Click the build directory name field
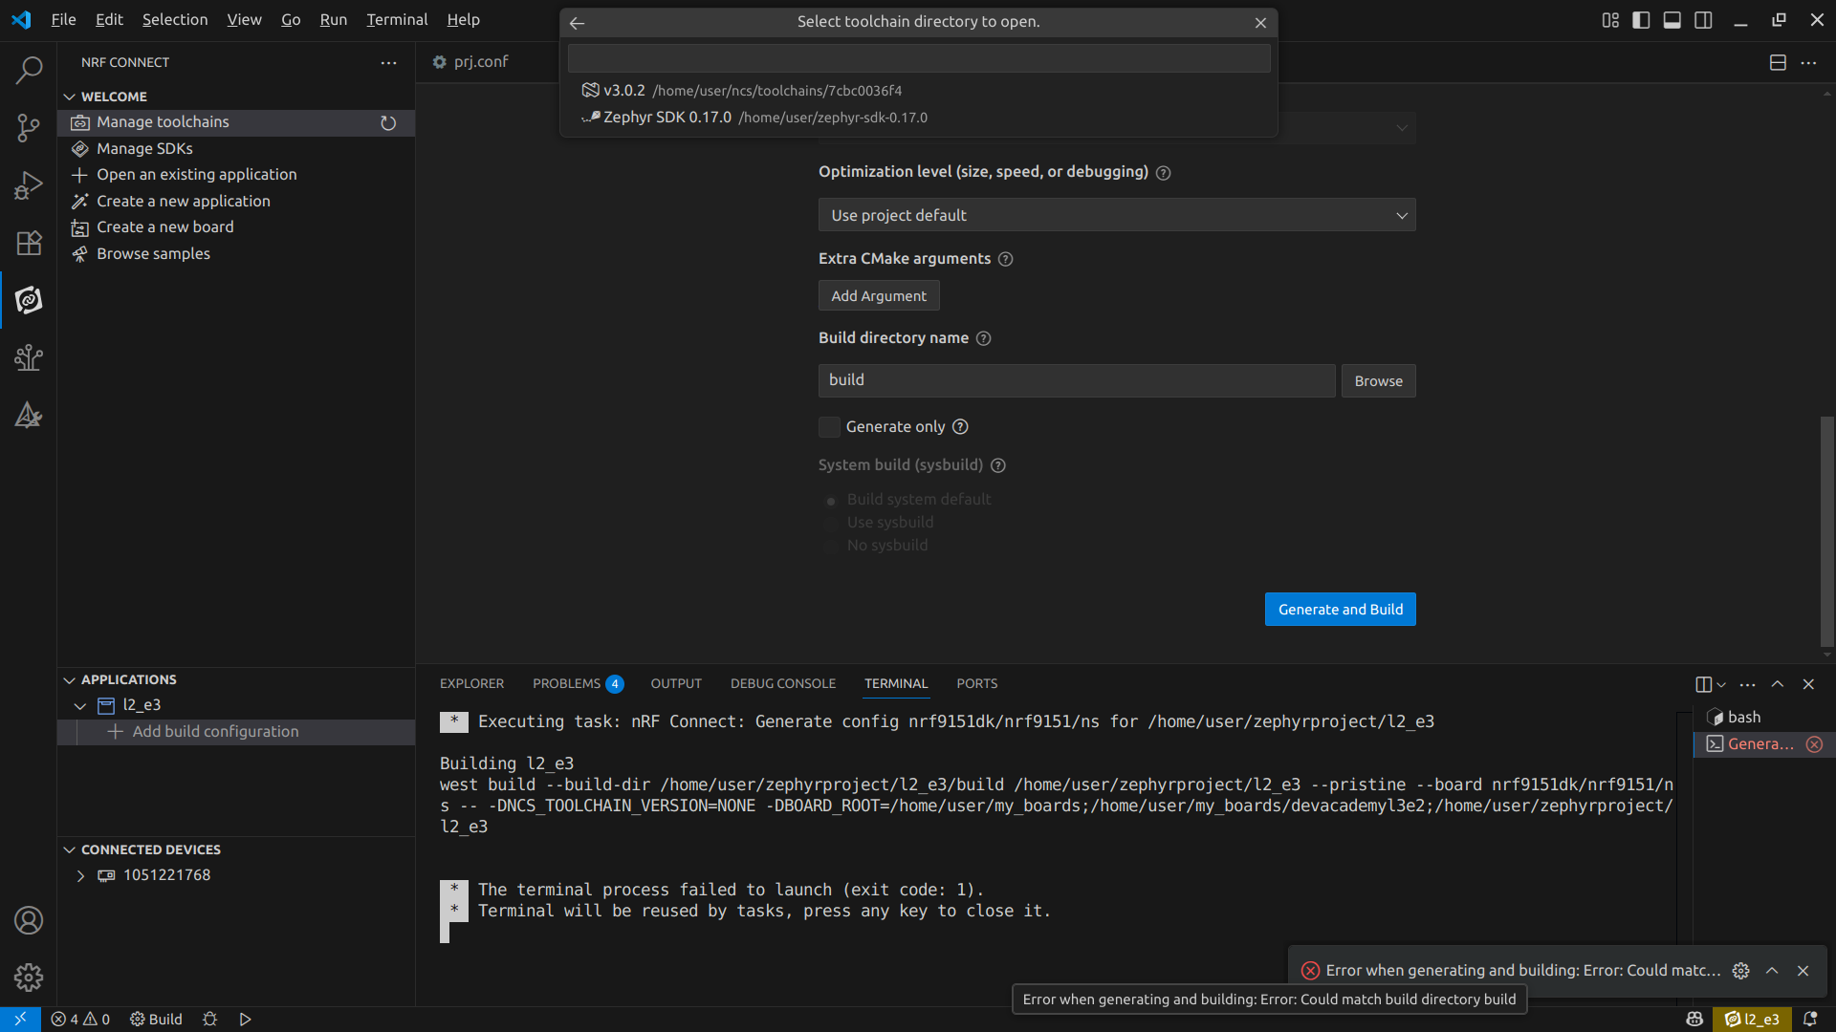 click(x=1077, y=381)
